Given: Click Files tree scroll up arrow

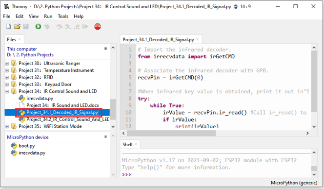Looking at the screenshot, I should (113, 48).
